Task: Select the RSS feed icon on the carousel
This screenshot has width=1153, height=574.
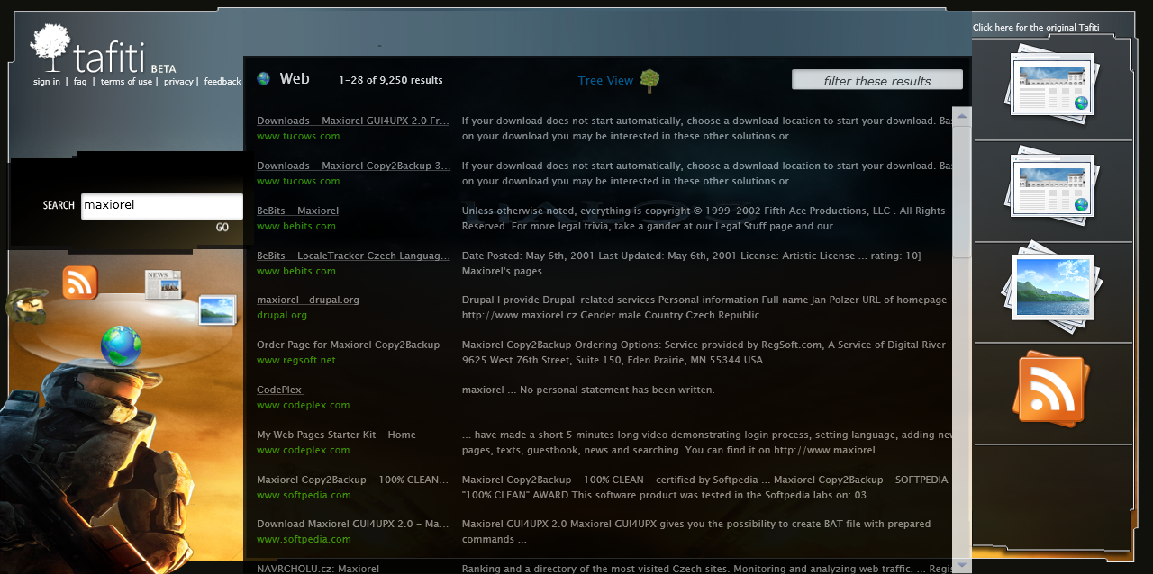Action: pos(79,283)
